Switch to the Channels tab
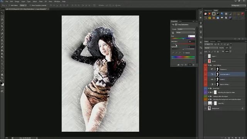 [213, 41]
